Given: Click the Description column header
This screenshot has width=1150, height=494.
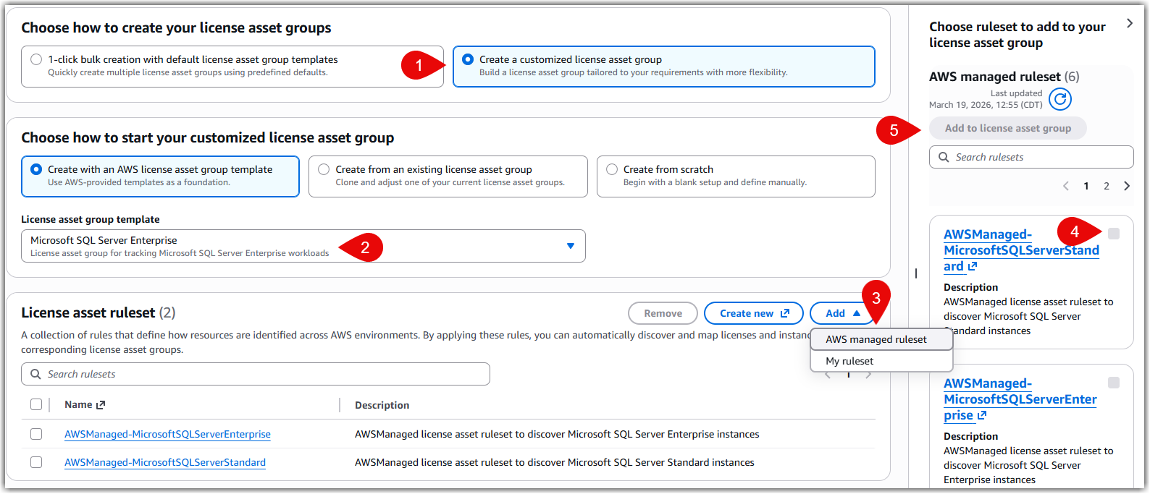Looking at the screenshot, I should [382, 405].
